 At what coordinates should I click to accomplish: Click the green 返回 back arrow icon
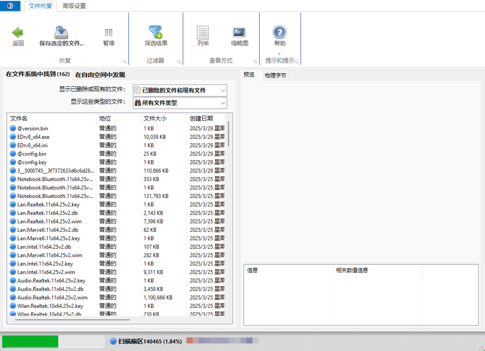point(17,33)
